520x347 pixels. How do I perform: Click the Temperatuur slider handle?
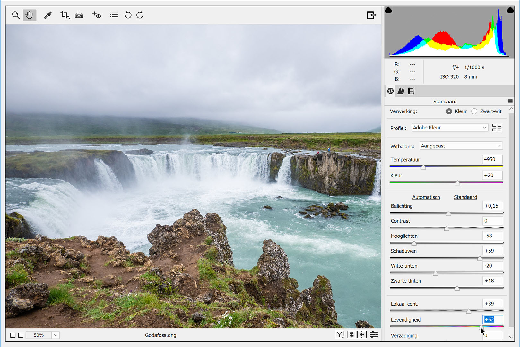pyautogui.click(x=423, y=167)
